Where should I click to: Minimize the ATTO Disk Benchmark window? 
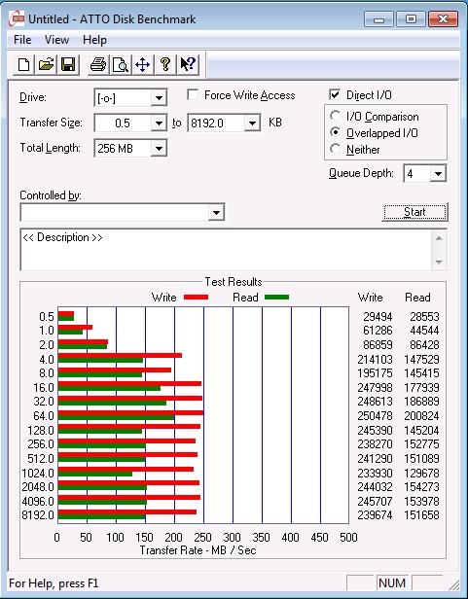(378, 19)
